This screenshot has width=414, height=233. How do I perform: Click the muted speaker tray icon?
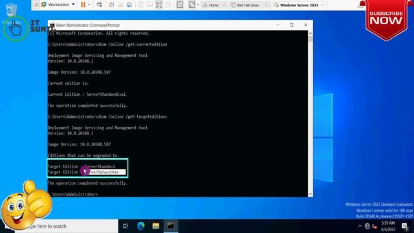(x=374, y=226)
